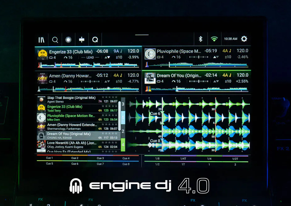Click key shift up arrow on Pluviophile deck
The height and width of the screenshot is (206, 291).
pos(214,56)
